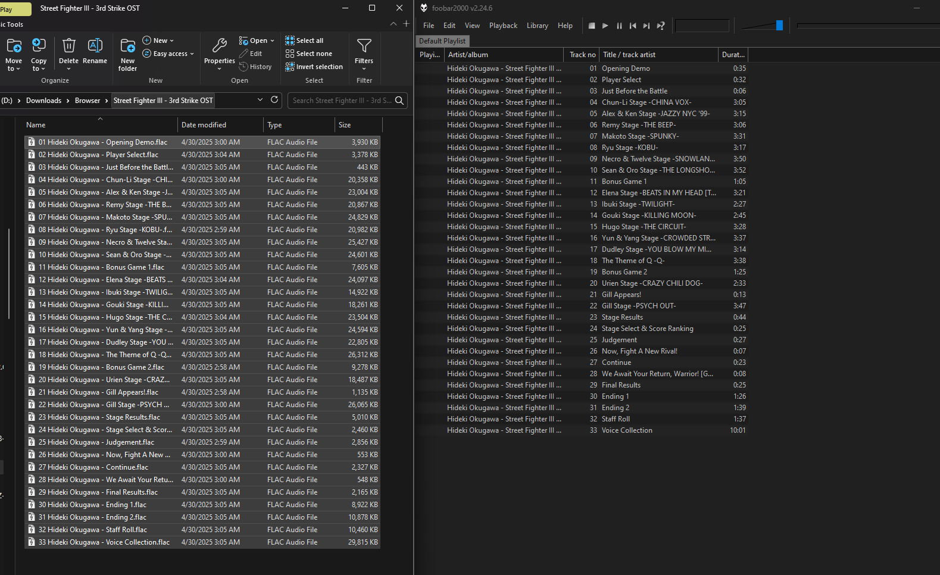Click History in the Open group
Screen dimensions: 940x575
[x=255, y=67]
